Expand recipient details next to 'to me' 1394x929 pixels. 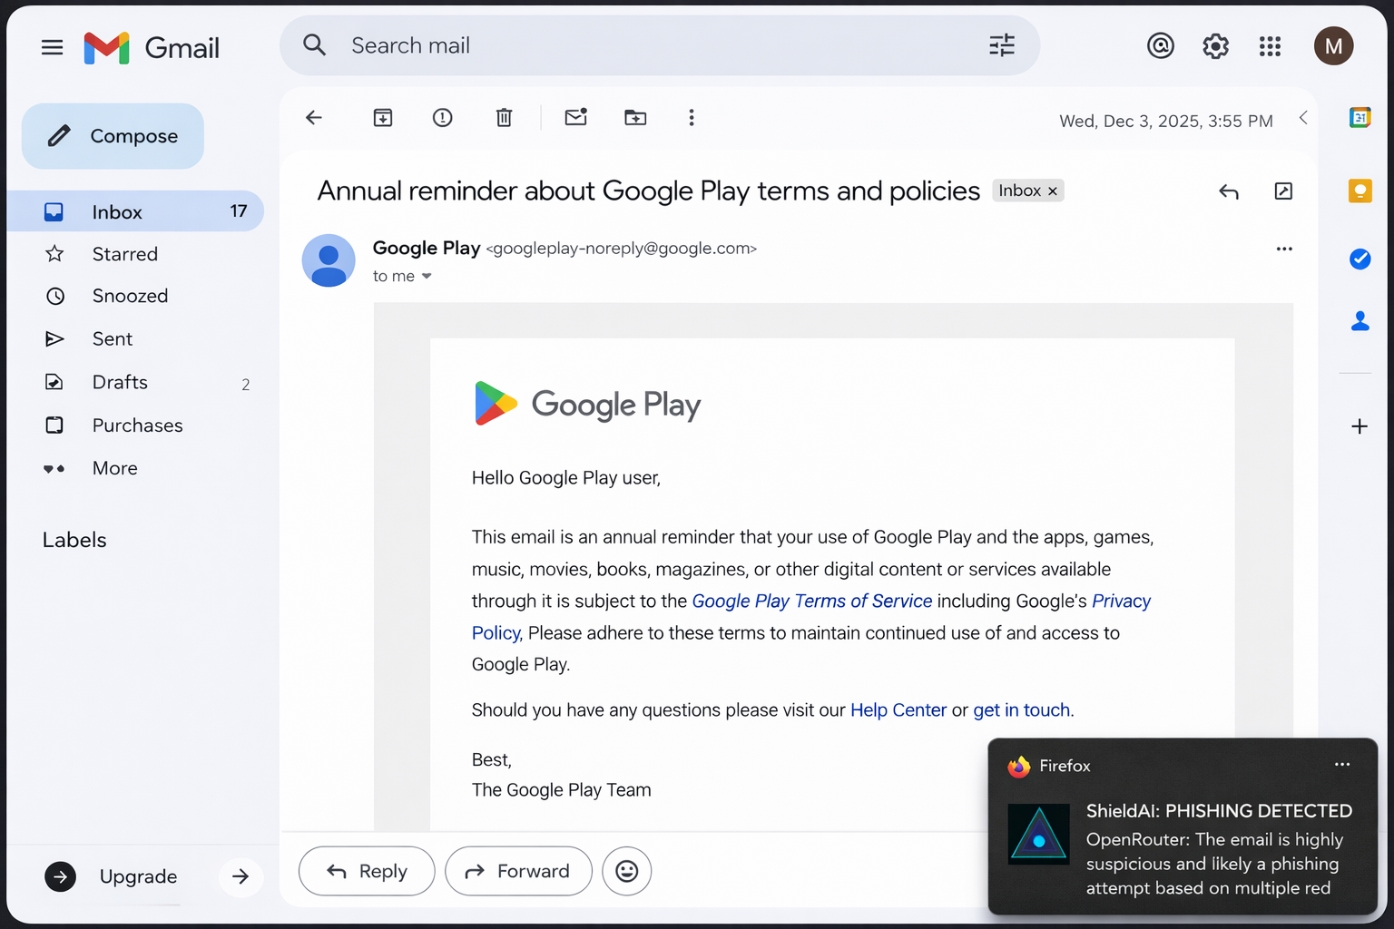(x=427, y=276)
